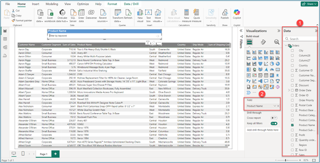The width and height of the screenshot is (320, 163).
Task: Expand the Filters pane
Action: pyautogui.click(x=241, y=31)
